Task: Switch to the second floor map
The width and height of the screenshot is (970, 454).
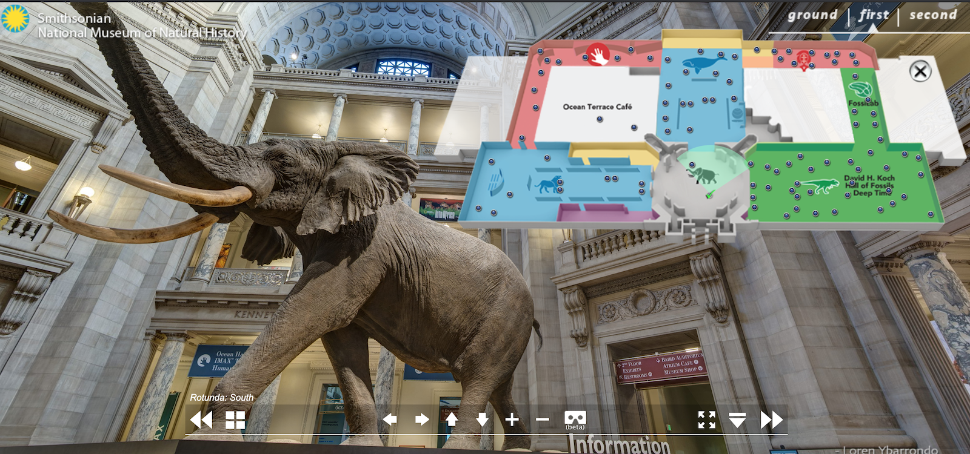Action: 932,15
